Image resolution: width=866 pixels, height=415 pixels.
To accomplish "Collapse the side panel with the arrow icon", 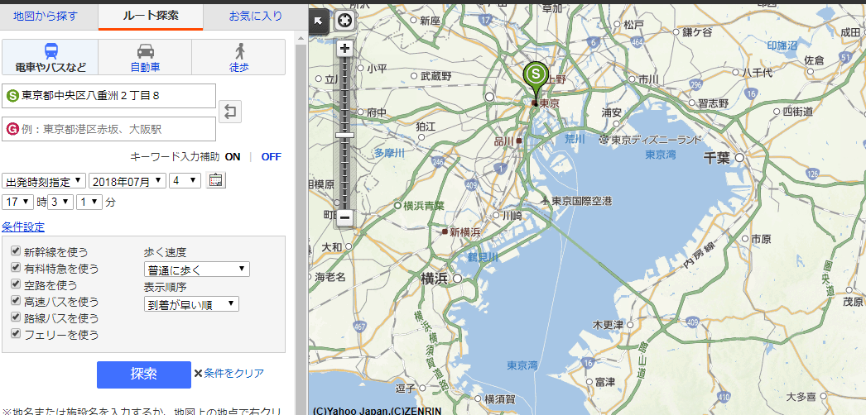I will [319, 21].
